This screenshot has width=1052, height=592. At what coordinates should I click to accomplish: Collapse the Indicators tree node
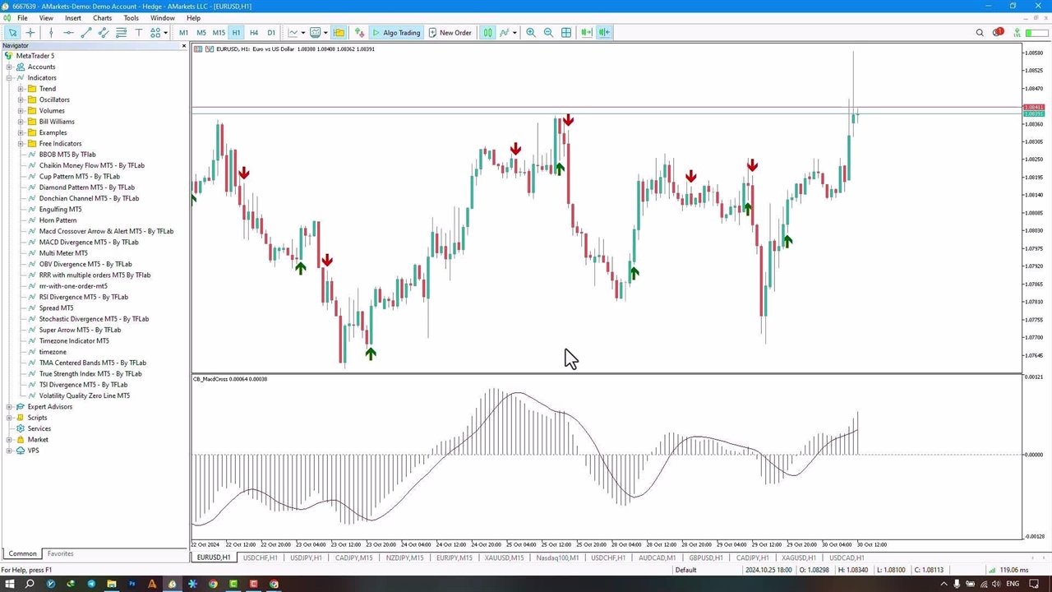[x=9, y=78]
